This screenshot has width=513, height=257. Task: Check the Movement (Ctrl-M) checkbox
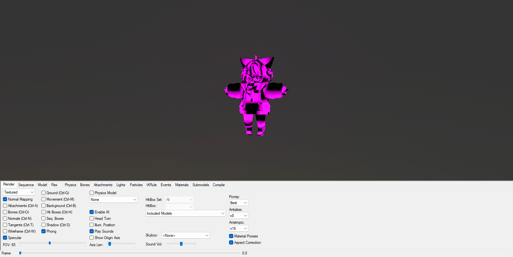point(44,199)
